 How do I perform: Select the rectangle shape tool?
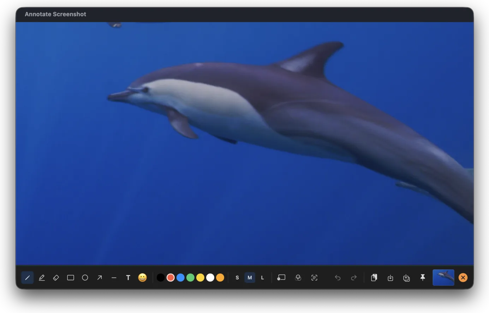point(71,278)
